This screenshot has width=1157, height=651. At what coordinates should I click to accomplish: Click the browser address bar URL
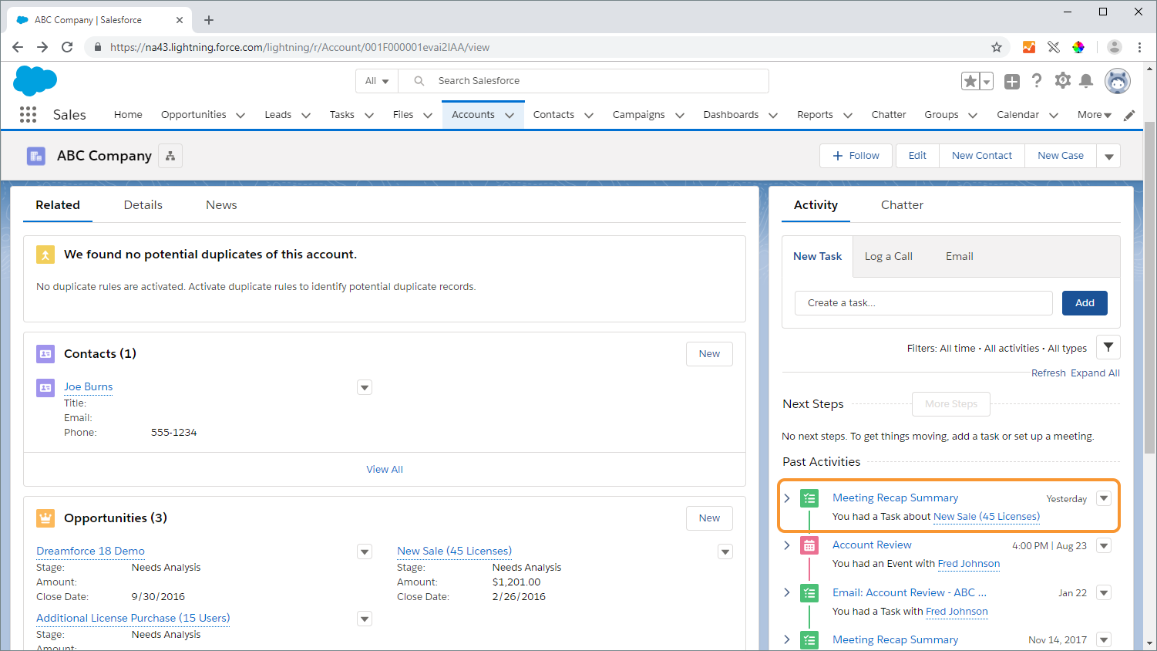(x=300, y=47)
